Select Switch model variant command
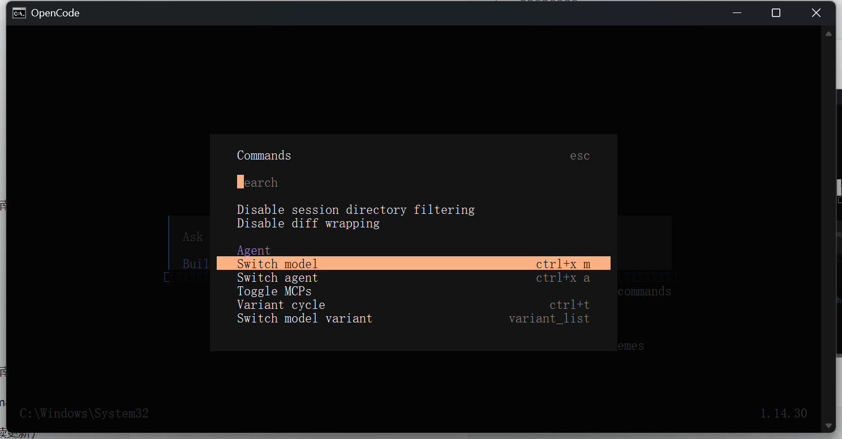This screenshot has height=439, width=842. click(413, 318)
